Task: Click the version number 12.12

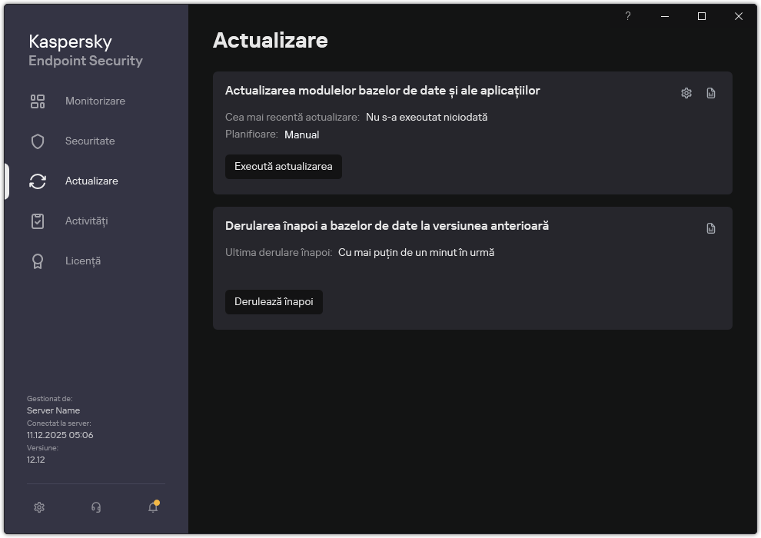Action: point(36,459)
